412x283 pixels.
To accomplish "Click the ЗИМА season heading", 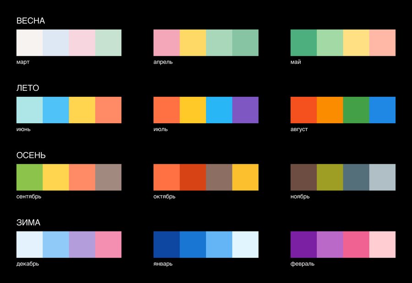I will [28, 223].
